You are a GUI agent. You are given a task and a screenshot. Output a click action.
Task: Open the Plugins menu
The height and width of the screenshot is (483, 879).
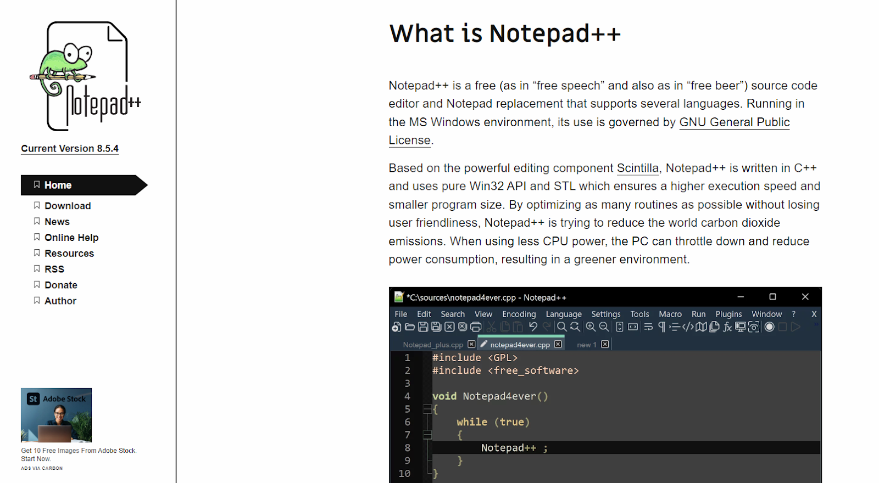728,314
